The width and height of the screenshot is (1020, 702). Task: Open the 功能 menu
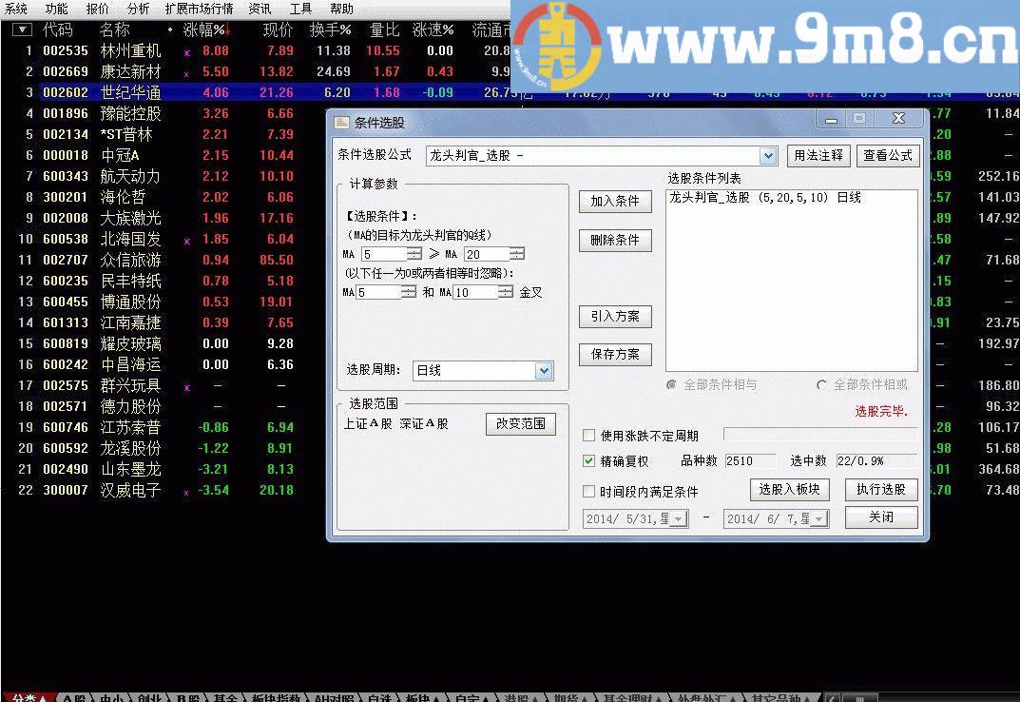57,9
